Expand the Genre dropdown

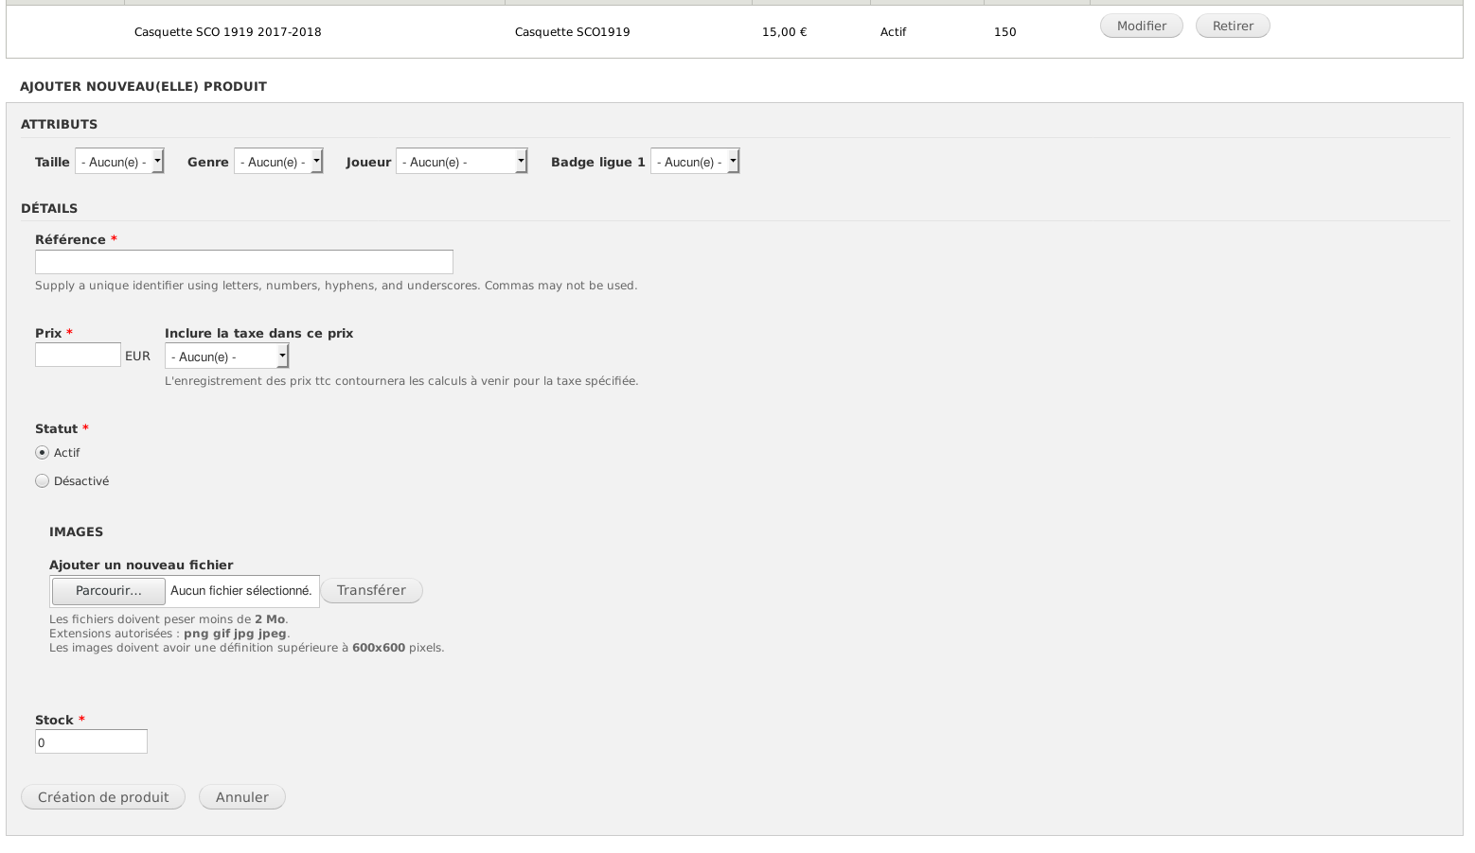pyautogui.click(x=278, y=162)
